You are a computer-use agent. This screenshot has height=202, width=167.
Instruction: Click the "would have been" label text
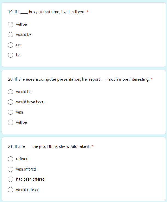coord(30,102)
